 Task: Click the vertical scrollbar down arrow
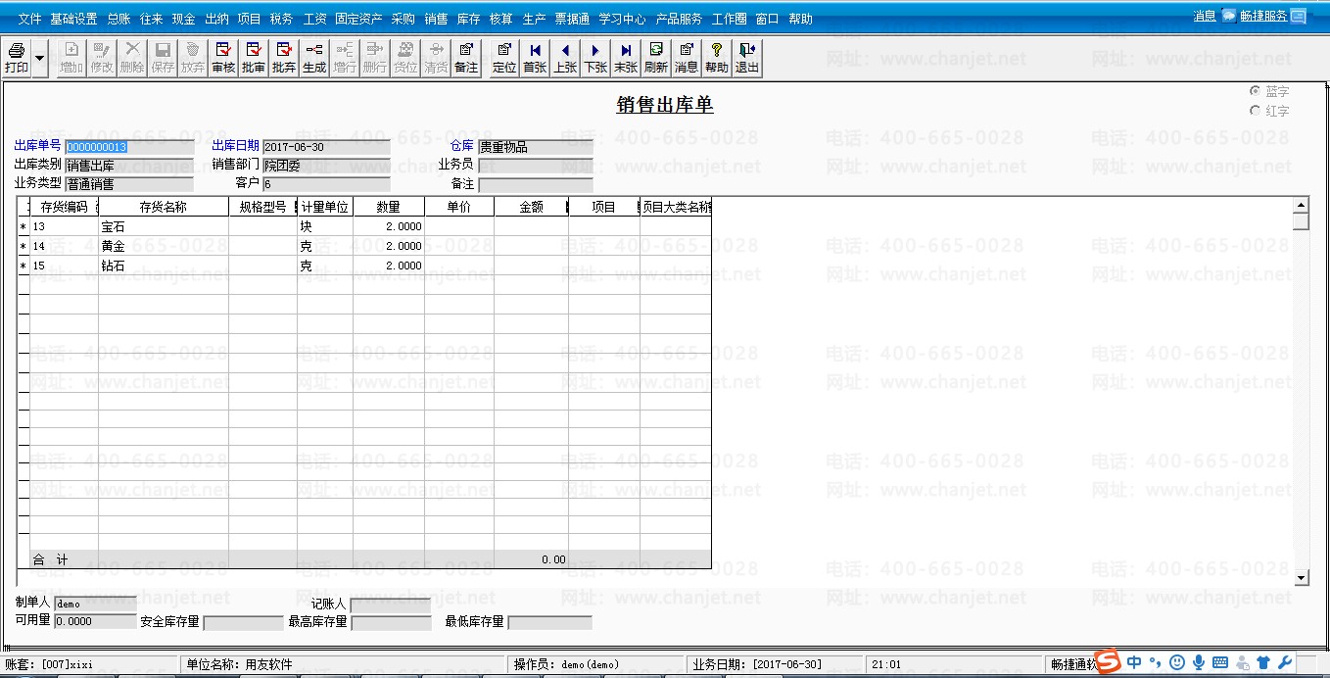point(1301,578)
